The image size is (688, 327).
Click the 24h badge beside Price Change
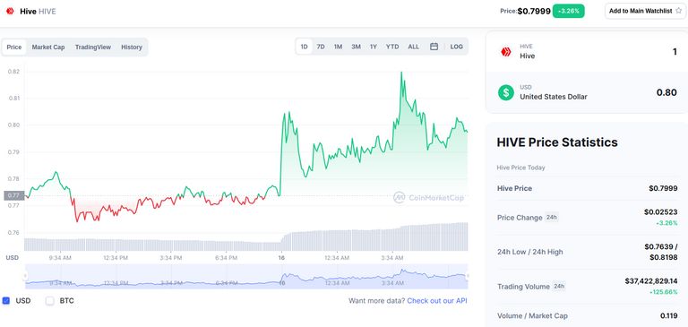tap(552, 217)
